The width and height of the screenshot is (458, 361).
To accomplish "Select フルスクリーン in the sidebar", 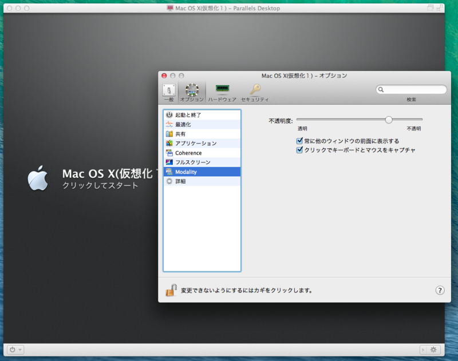I will tap(202, 162).
